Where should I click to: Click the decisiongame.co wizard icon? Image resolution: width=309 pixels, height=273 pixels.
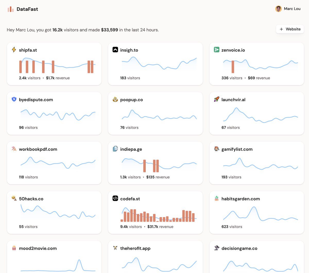point(217,248)
